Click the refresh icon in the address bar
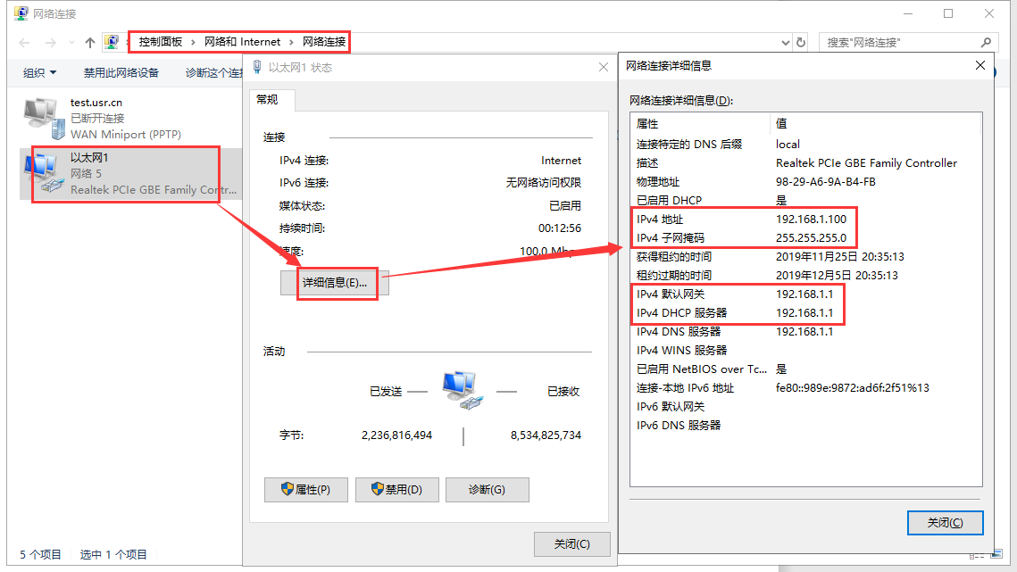1017x572 pixels. [x=801, y=42]
